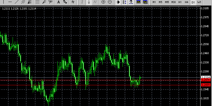
Task: Select the Fibonacci retracement dotted-lines tool
Action: 37,2
